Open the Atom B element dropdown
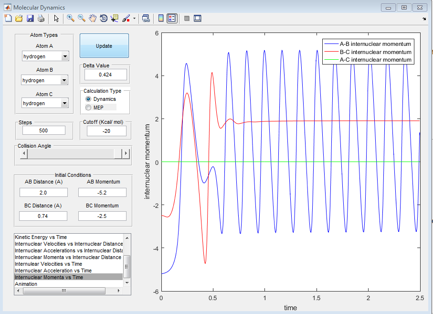This screenshot has width=433, height=314. (x=65, y=80)
